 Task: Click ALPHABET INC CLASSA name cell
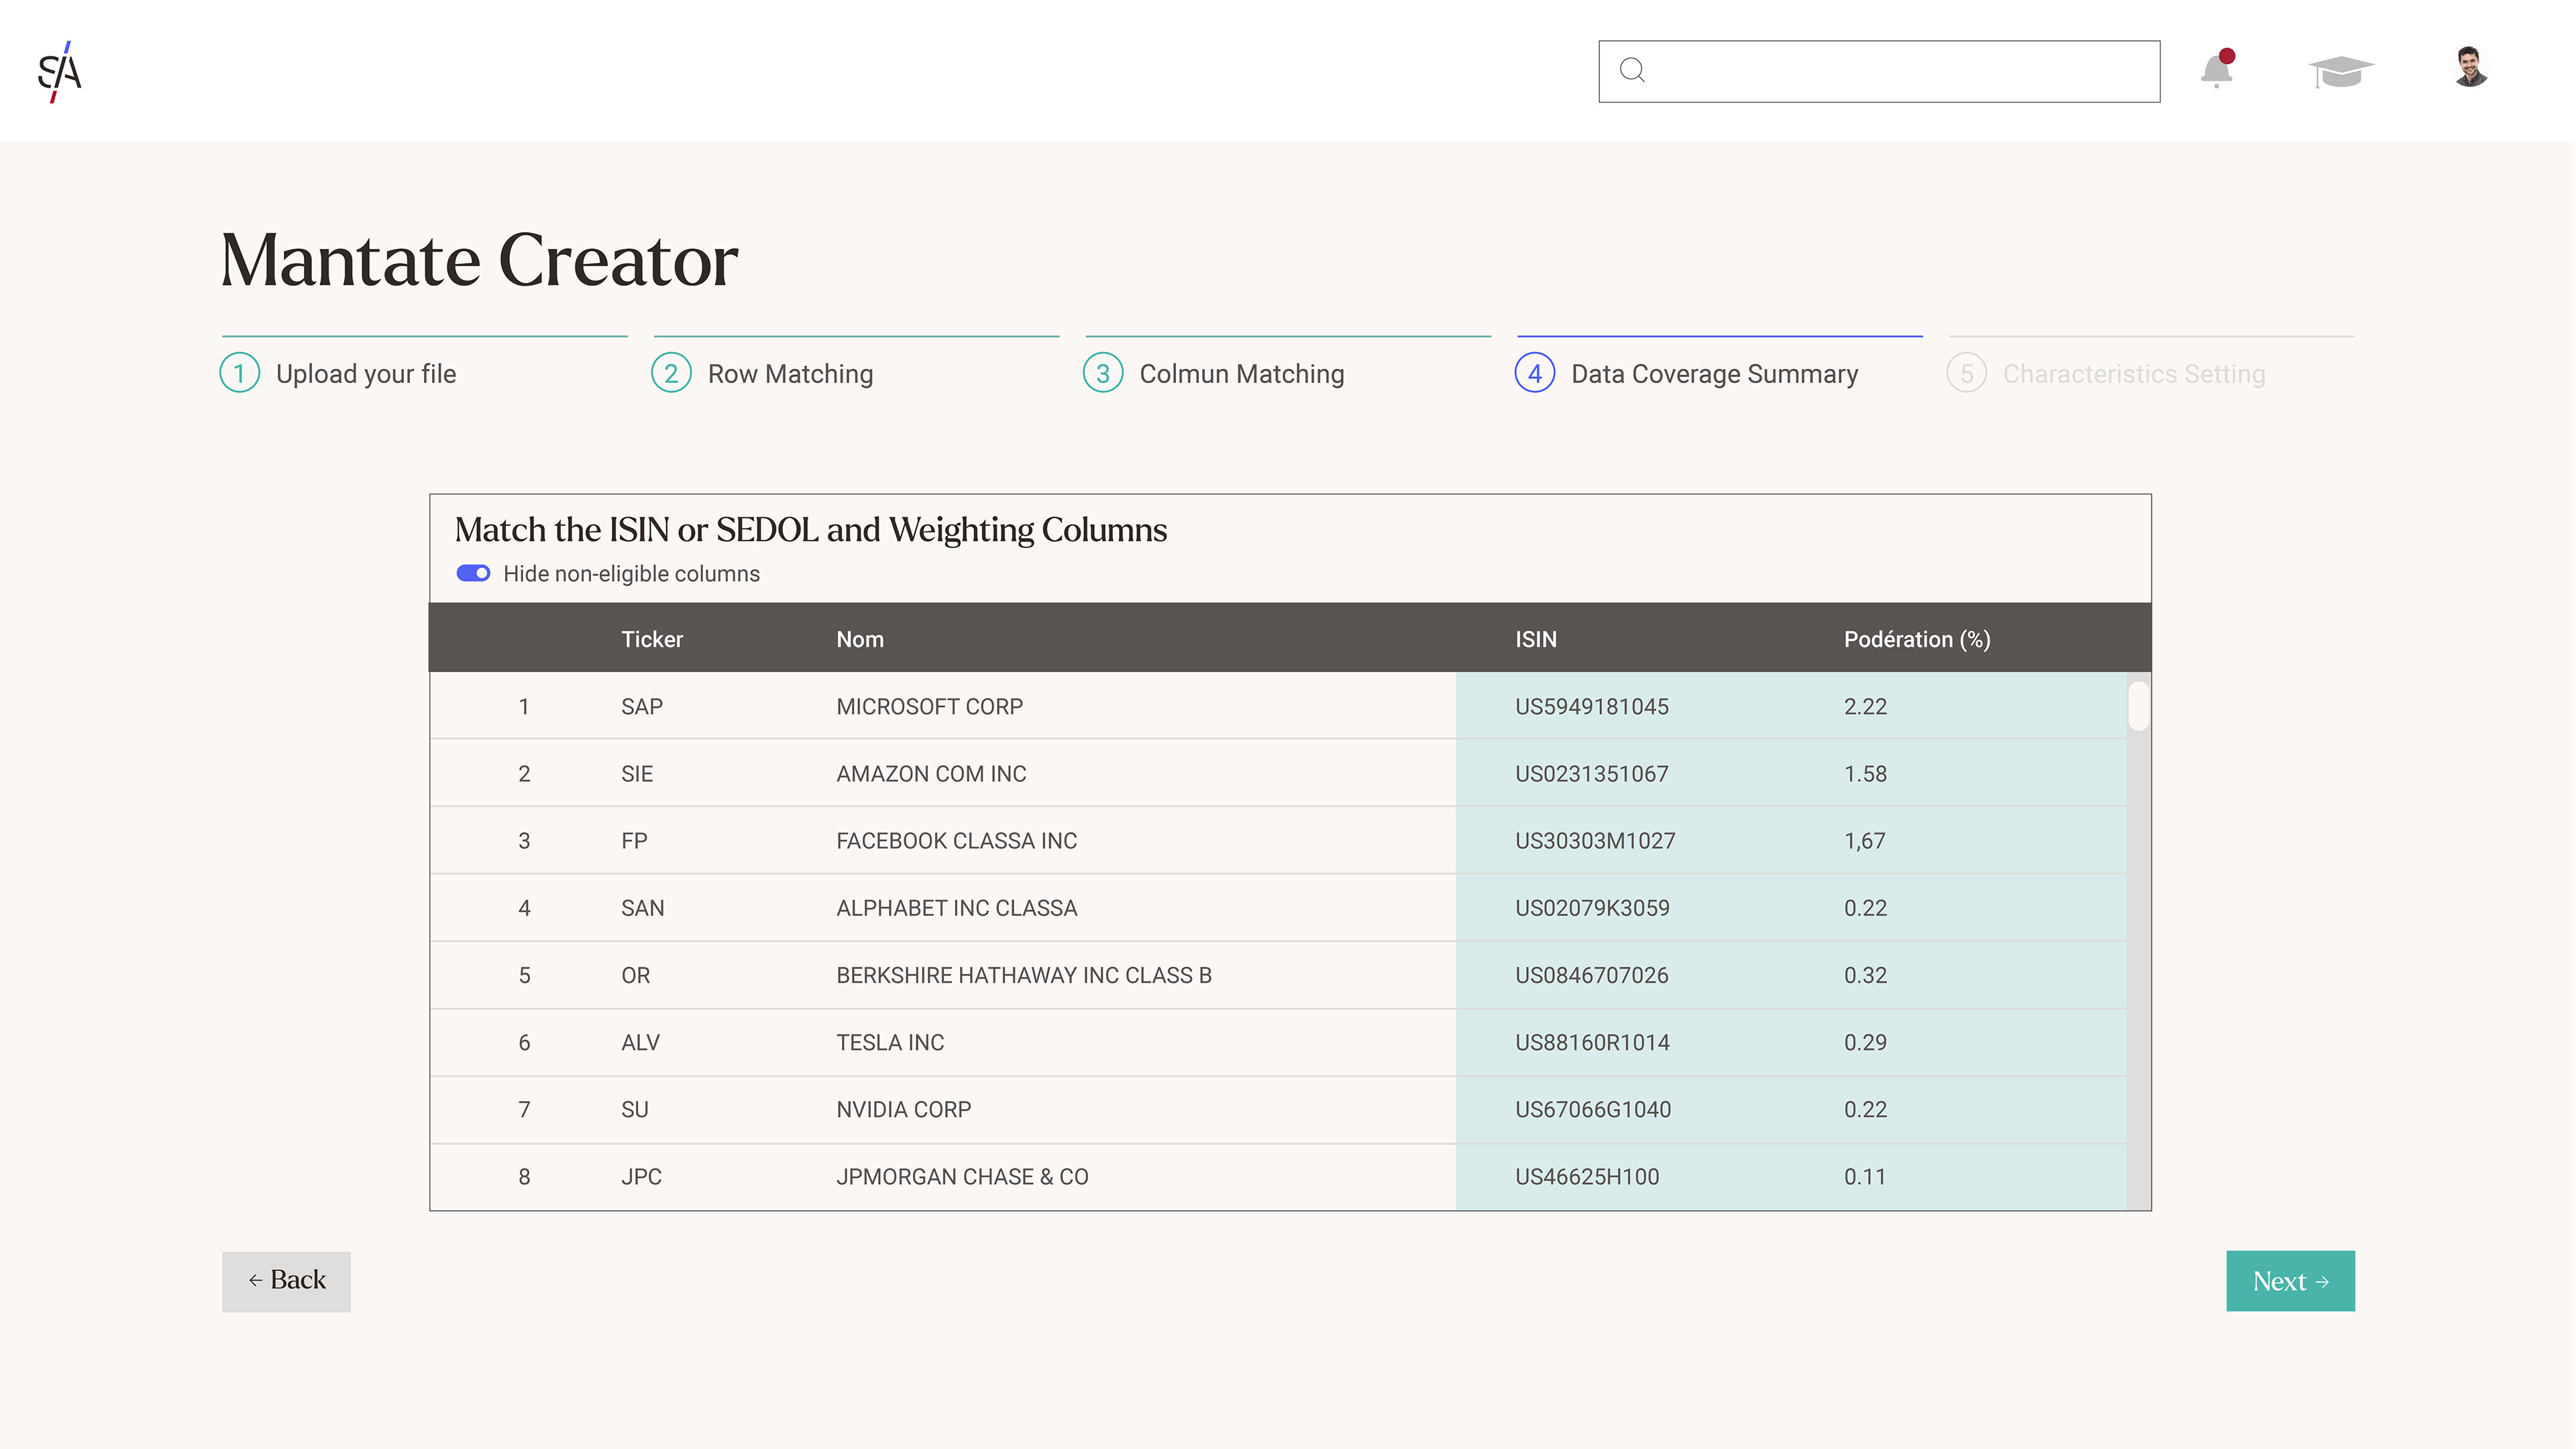(956, 908)
